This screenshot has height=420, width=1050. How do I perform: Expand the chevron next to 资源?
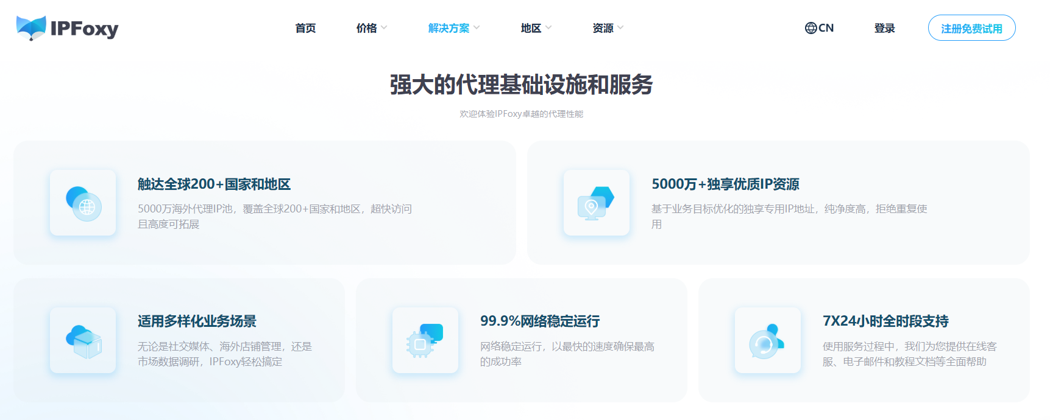pos(620,27)
